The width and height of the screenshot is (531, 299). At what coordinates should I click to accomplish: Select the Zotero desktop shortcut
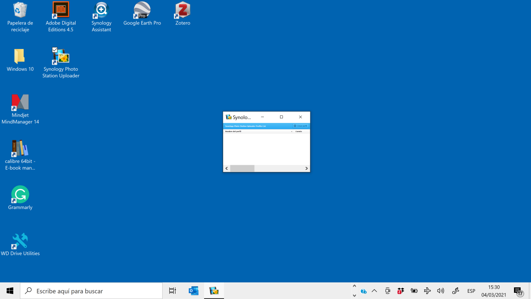(x=183, y=14)
